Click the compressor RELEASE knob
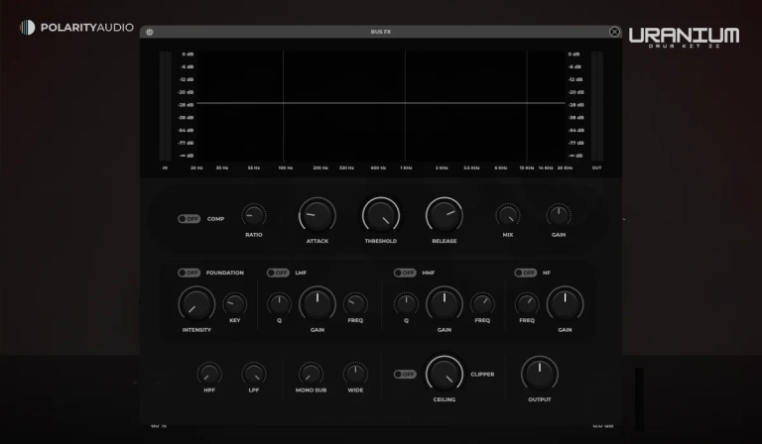 (444, 215)
